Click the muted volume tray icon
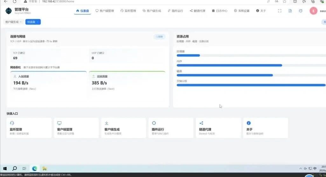The height and width of the screenshot is (177, 326). (305, 168)
